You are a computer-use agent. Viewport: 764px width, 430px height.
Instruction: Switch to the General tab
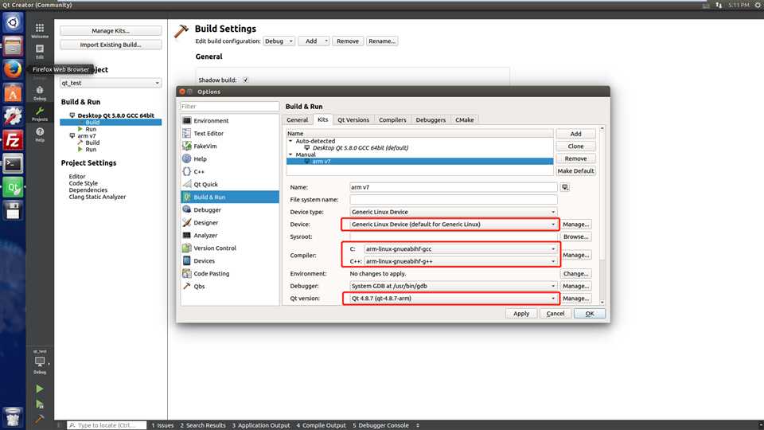tap(297, 120)
